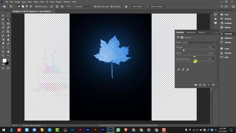
Task: Select the Lasso tool
Action: pos(3,20)
